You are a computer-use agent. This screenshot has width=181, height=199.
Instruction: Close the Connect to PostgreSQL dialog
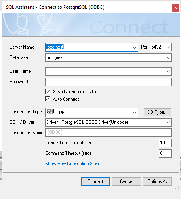(175, 8)
